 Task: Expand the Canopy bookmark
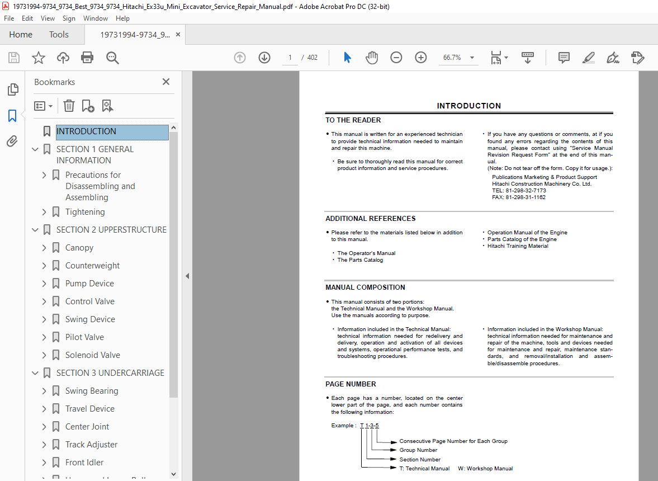coord(44,248)
